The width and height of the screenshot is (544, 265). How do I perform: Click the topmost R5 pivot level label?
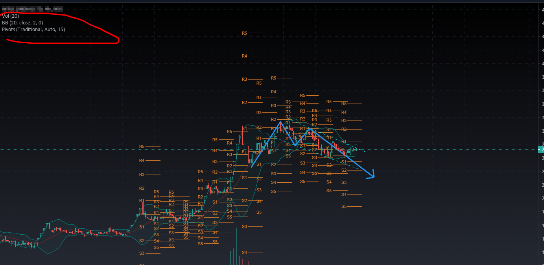[x=244, y=33]
